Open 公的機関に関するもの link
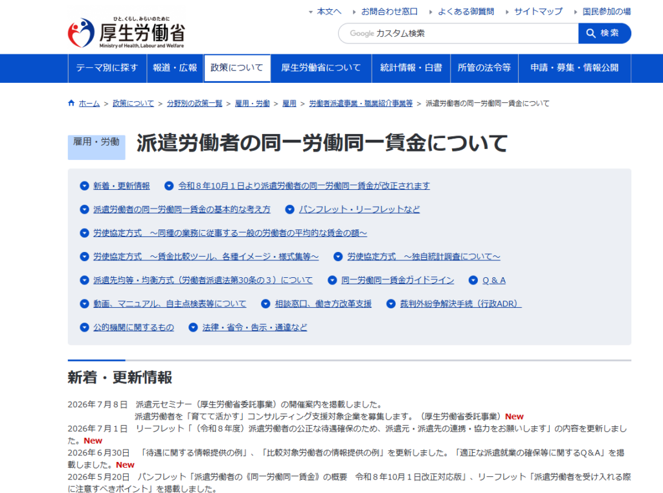The width and height of the screenshot is (663, 493). (x=133, y=328)
